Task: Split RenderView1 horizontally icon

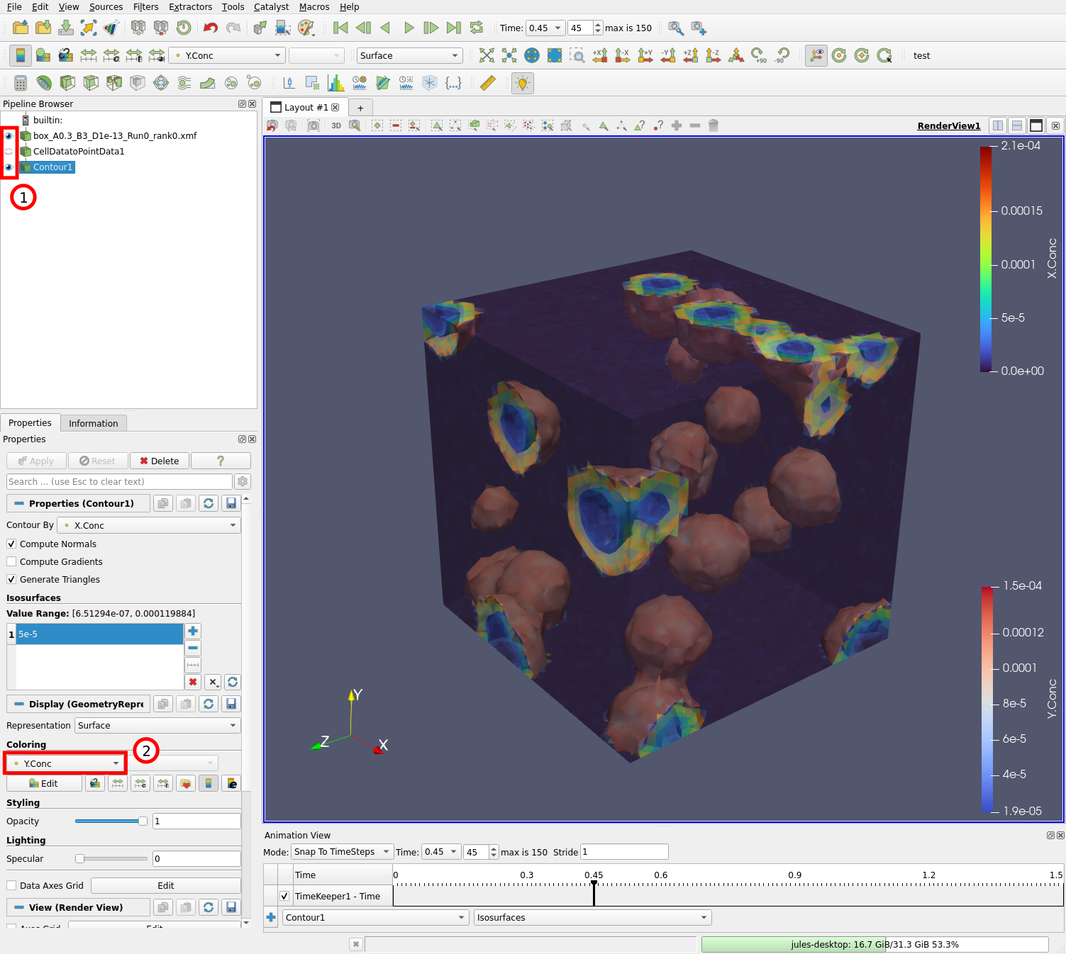Action: (998, 125)
